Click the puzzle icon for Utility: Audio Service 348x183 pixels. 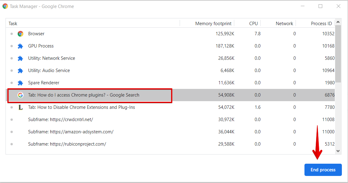tap(21, 71)
